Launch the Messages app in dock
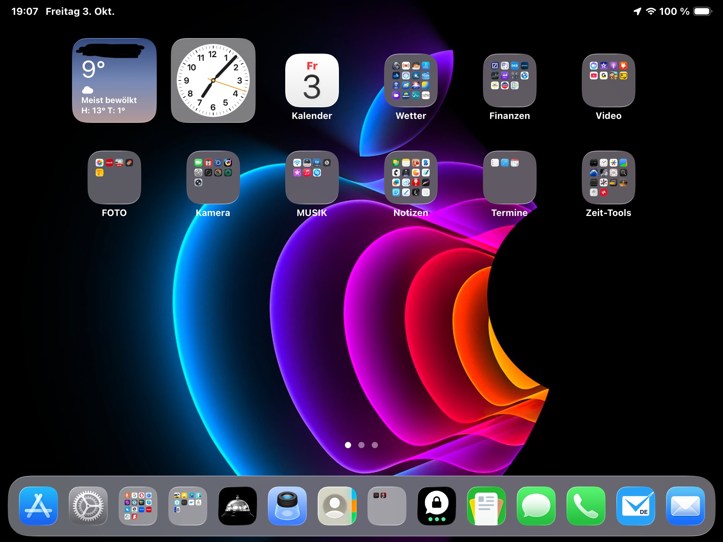 click(x=536, y=506)
